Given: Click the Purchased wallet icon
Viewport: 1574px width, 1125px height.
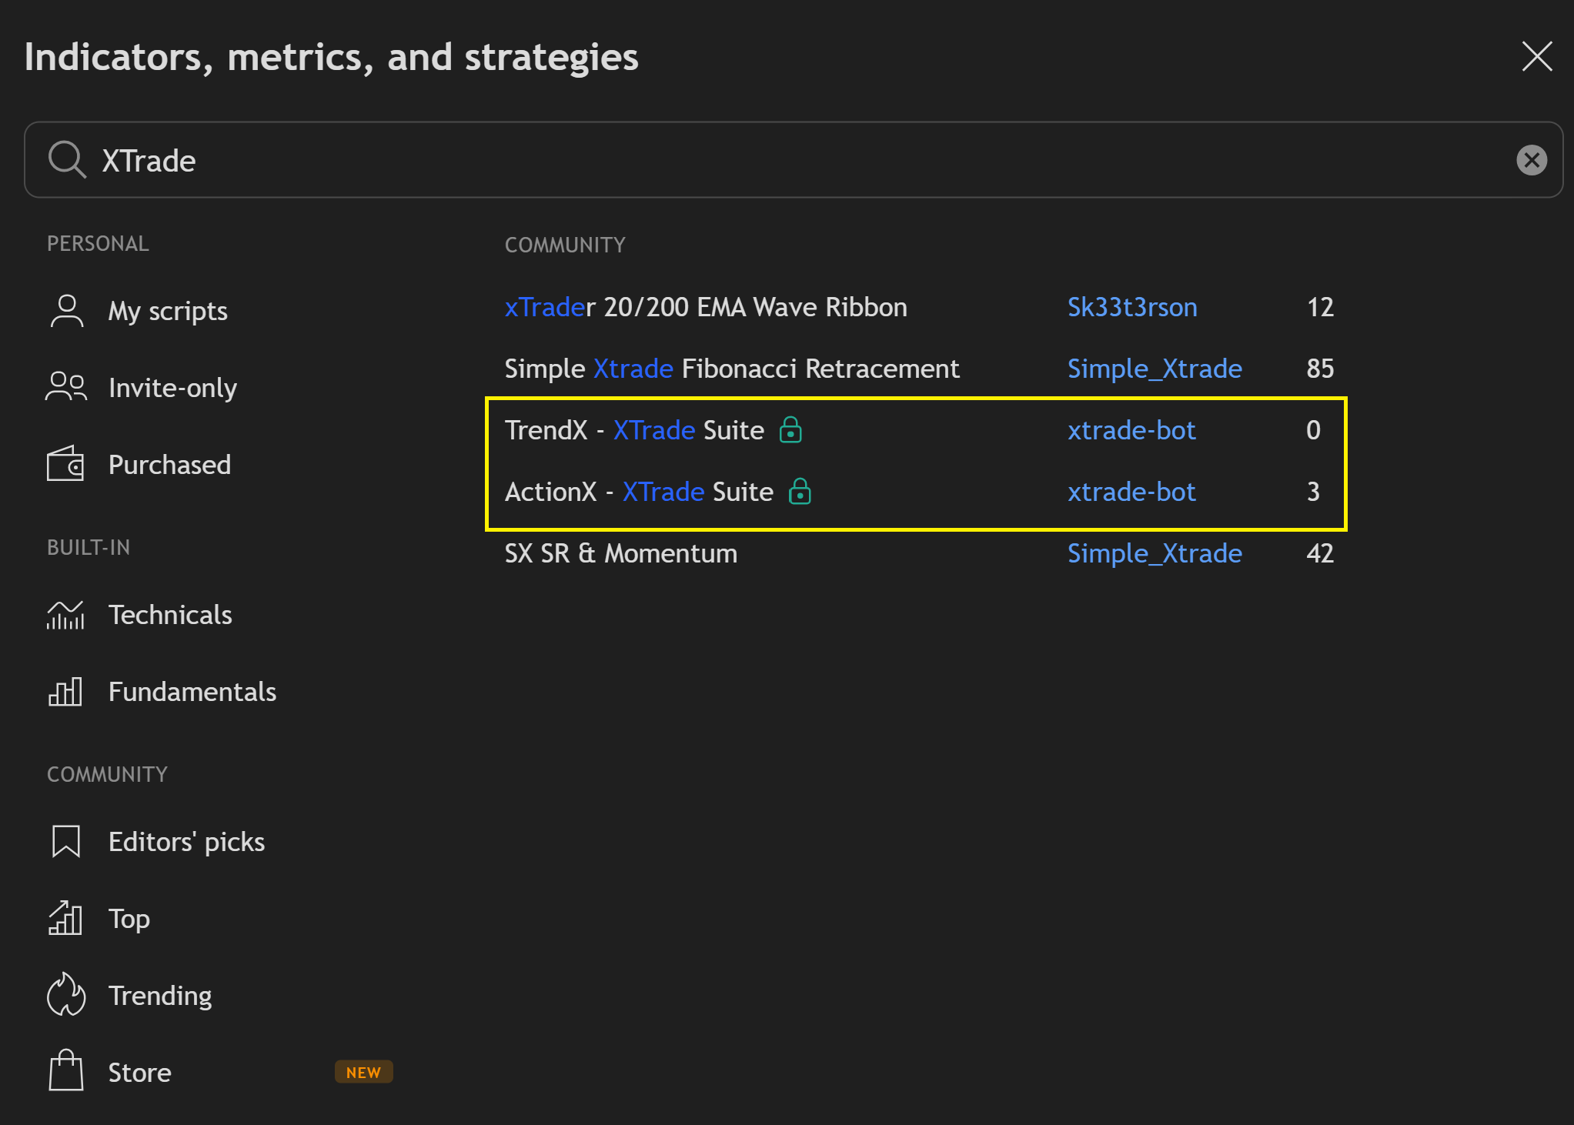Looking at the screenshot, I should (x=65, y=464).
